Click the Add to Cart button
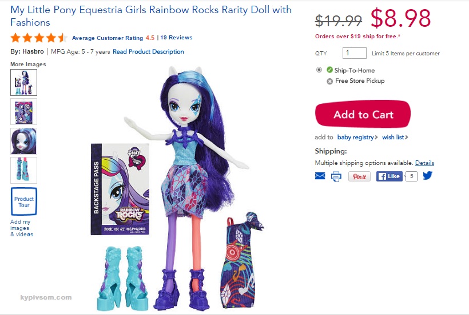The image size is (469, 315). pyautogui.click(x=363, y=114)
